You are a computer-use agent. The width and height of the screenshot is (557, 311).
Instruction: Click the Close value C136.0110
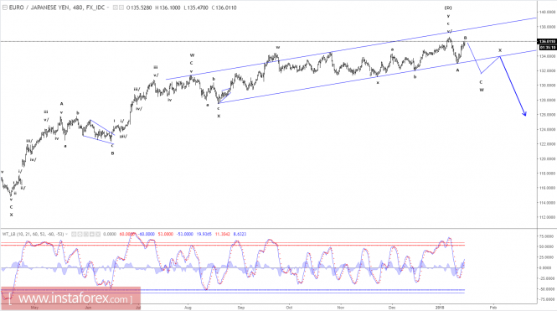(x=224, y=8)
